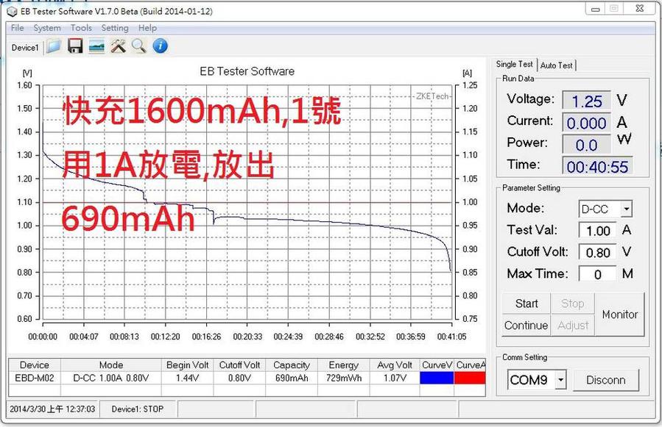Open the COM9 port dropdown
The width and height of the screenshot is (662, 427).
(x=560, y=380)
